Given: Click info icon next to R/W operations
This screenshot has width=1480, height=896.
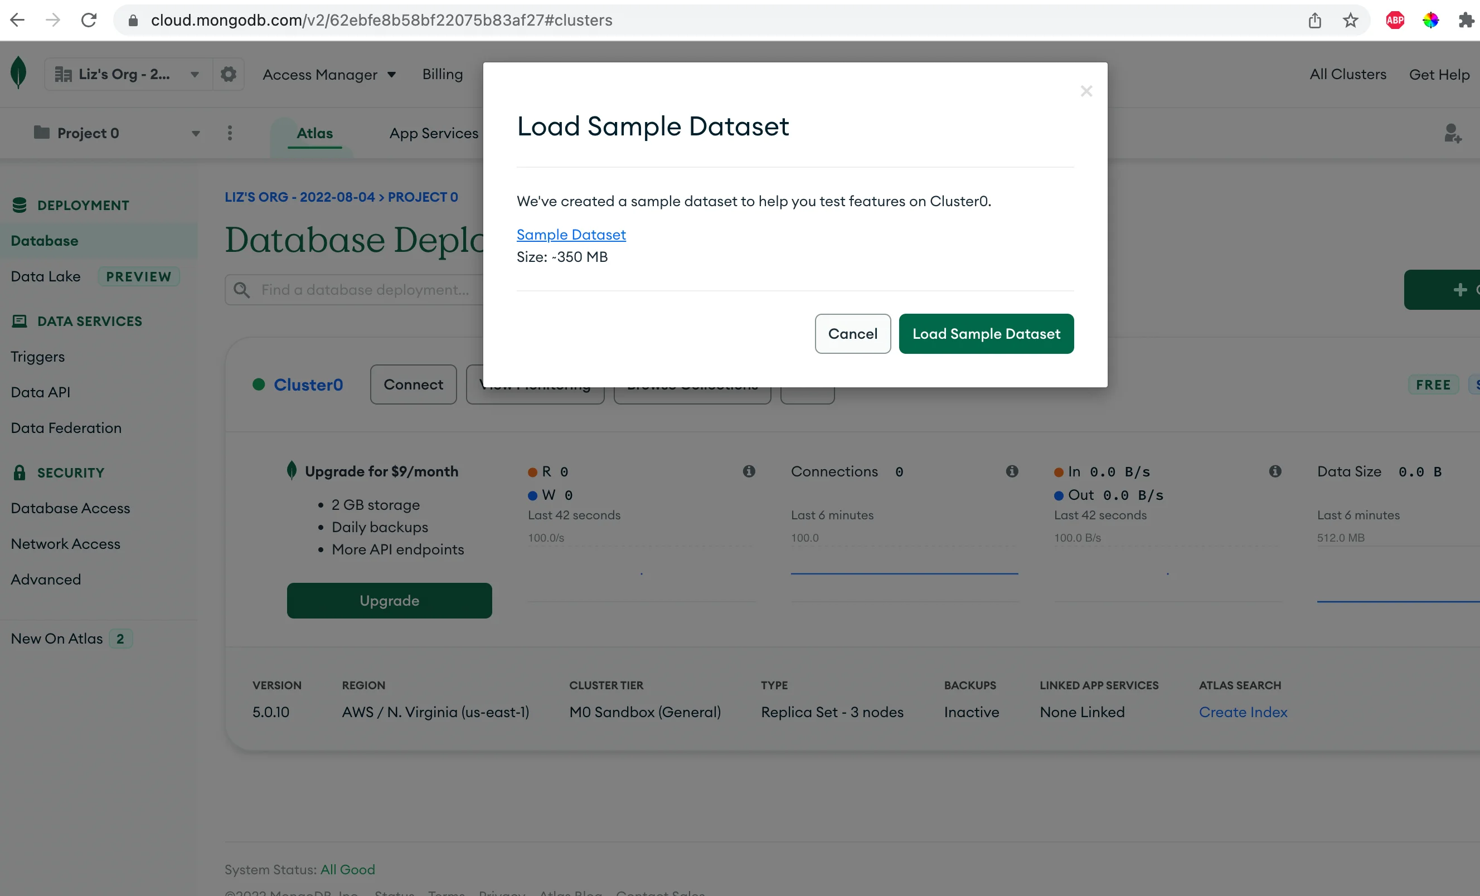Looking at the screenshot, I should 749,471.
